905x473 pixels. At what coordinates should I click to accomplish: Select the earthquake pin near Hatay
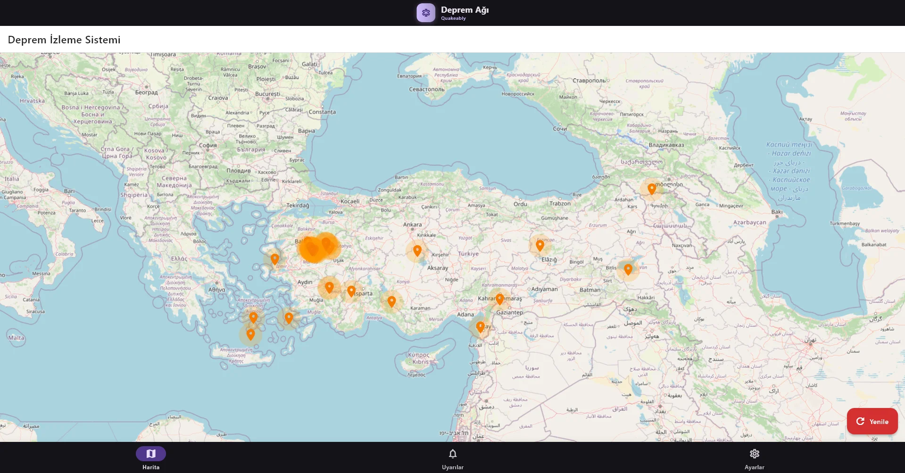tap(480, 326)
